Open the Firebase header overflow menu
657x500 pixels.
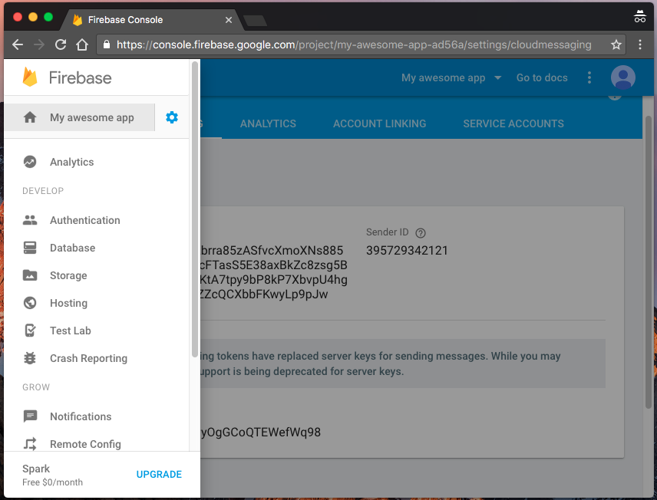tap(589, 77)
